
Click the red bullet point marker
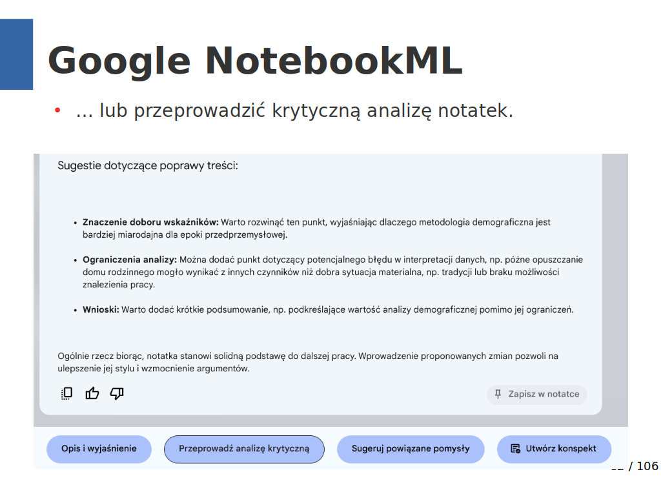click(57, 111)
